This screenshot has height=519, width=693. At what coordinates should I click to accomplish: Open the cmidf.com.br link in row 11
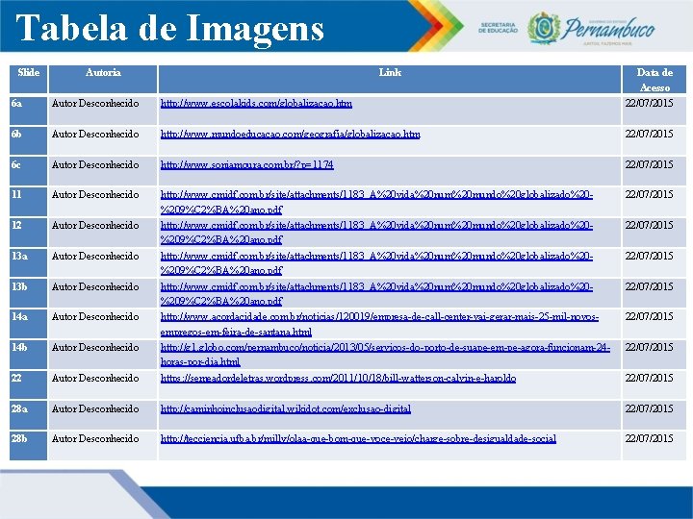(x=376, y=202)
